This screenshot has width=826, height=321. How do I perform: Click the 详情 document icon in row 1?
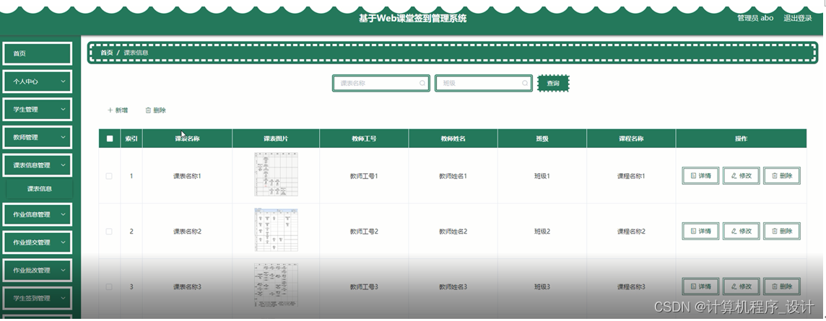point(694,176)
